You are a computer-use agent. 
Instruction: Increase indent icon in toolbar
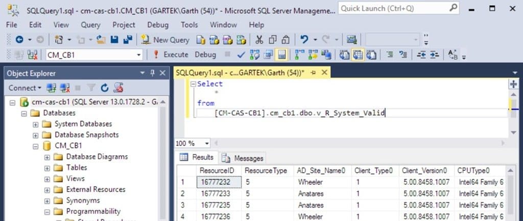pyautogui.click(x=434, y=55)
